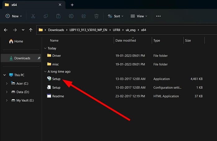217x141 pixels.
Task: Open the three-dot See more menu
Action: point(158,16)
